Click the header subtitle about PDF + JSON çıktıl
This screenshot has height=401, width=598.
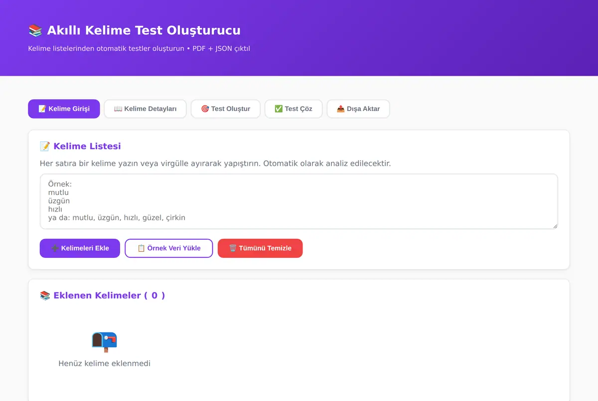[x=139, y=49]
